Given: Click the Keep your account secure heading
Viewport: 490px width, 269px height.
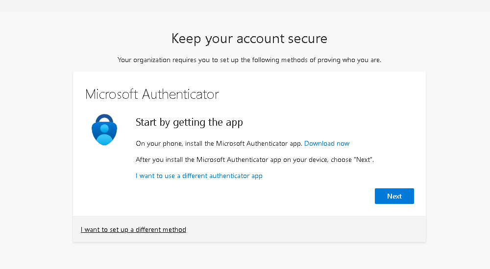Looking at the screenshot, I should click(x=249, y=39).
